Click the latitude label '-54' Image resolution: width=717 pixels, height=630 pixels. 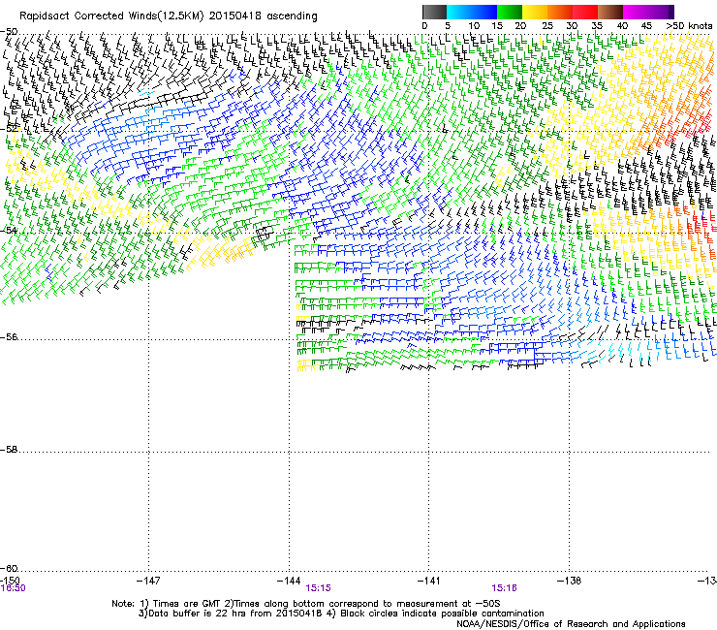pos(9,231)
